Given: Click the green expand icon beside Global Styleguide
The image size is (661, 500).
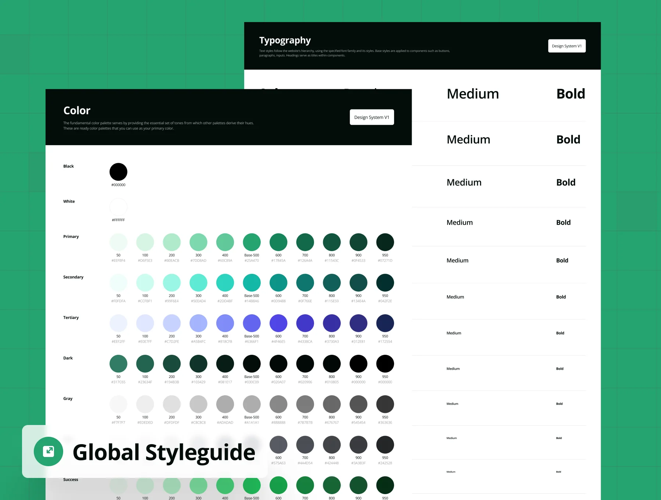Looking at the screenshot, I should coord(48,451).
